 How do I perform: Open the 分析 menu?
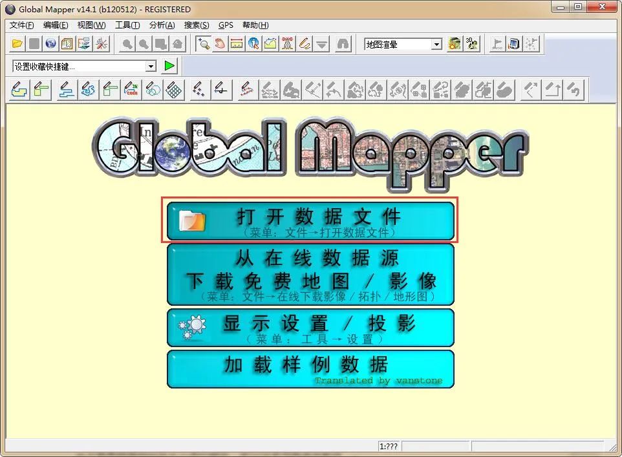(161, 25)
